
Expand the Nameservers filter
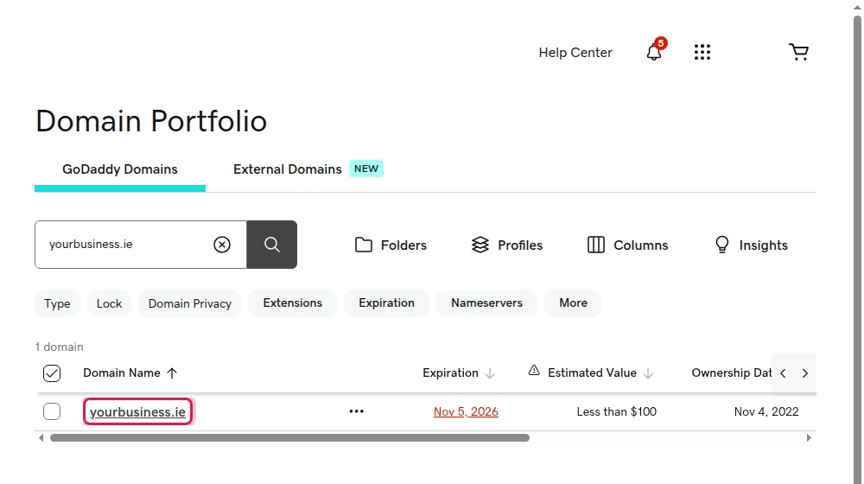(x=486, y=302)
